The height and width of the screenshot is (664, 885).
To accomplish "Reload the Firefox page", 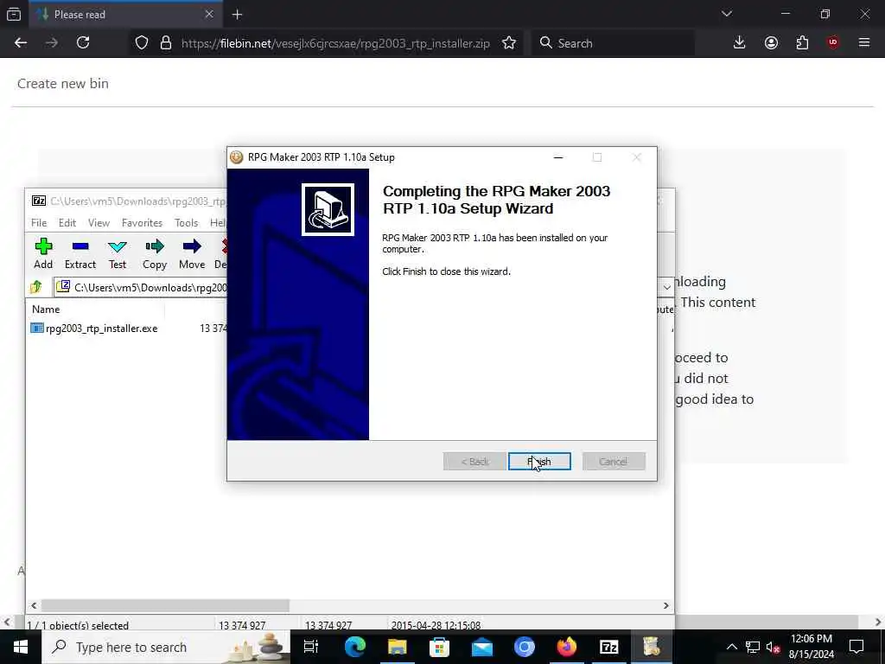I will [83, 43].
